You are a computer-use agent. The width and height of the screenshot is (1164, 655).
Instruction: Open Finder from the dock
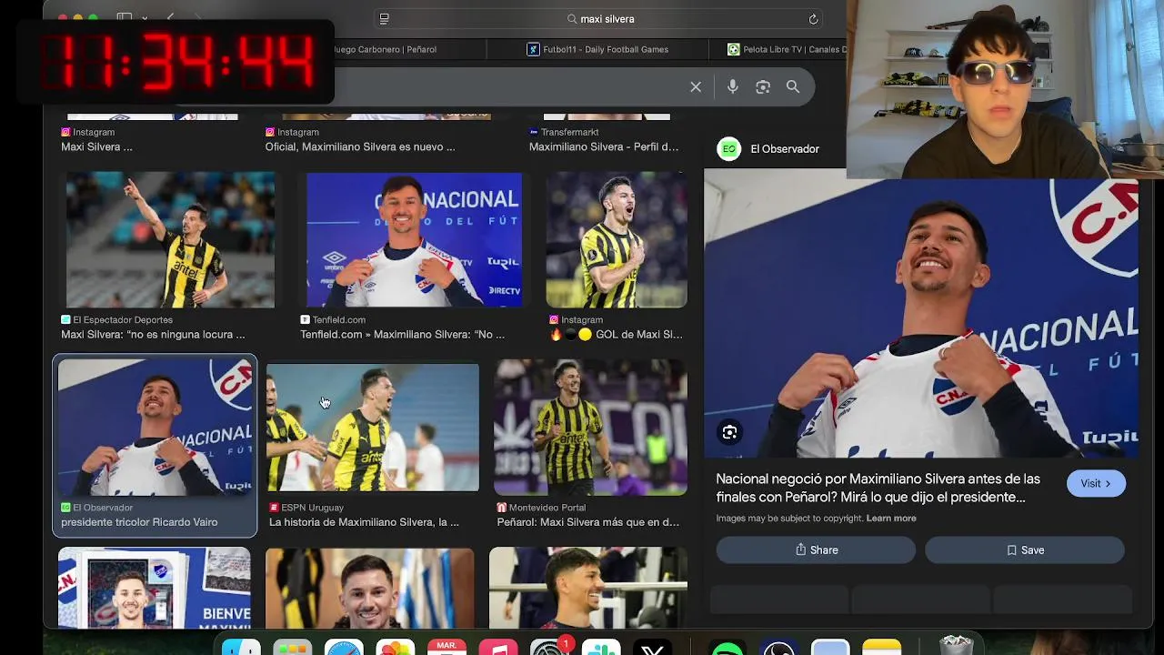tap(241, 648)
